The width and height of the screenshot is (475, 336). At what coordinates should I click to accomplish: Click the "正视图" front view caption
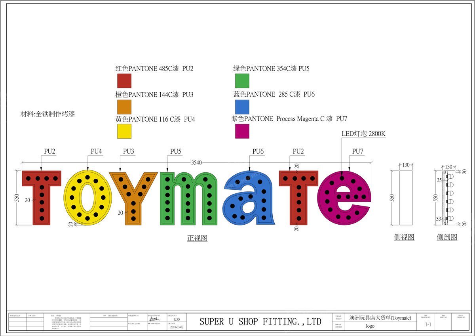coord(197,238)
